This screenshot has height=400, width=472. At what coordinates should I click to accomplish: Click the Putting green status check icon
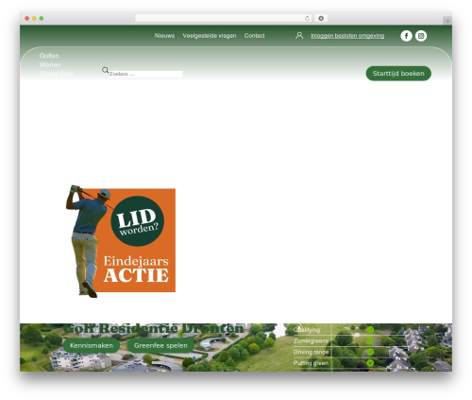[x=370, y=363]
